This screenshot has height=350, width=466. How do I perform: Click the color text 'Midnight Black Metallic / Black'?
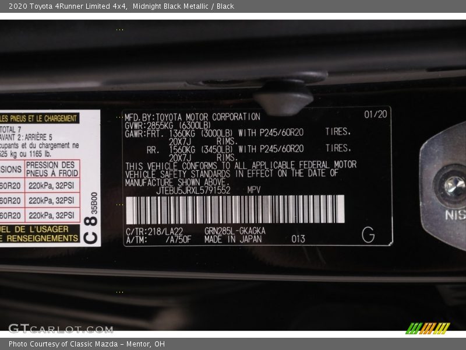(x=183, y=6)
